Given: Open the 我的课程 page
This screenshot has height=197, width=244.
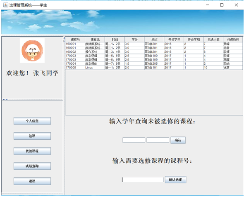Looking at the screenshot, I should (32, 151).
